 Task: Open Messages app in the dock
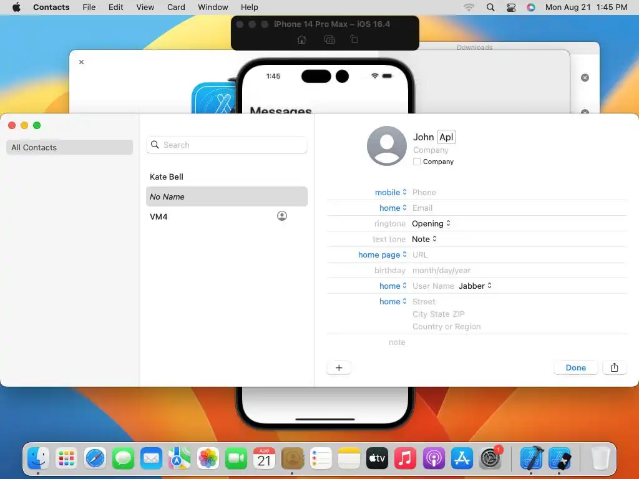click(x=123, y=458)
